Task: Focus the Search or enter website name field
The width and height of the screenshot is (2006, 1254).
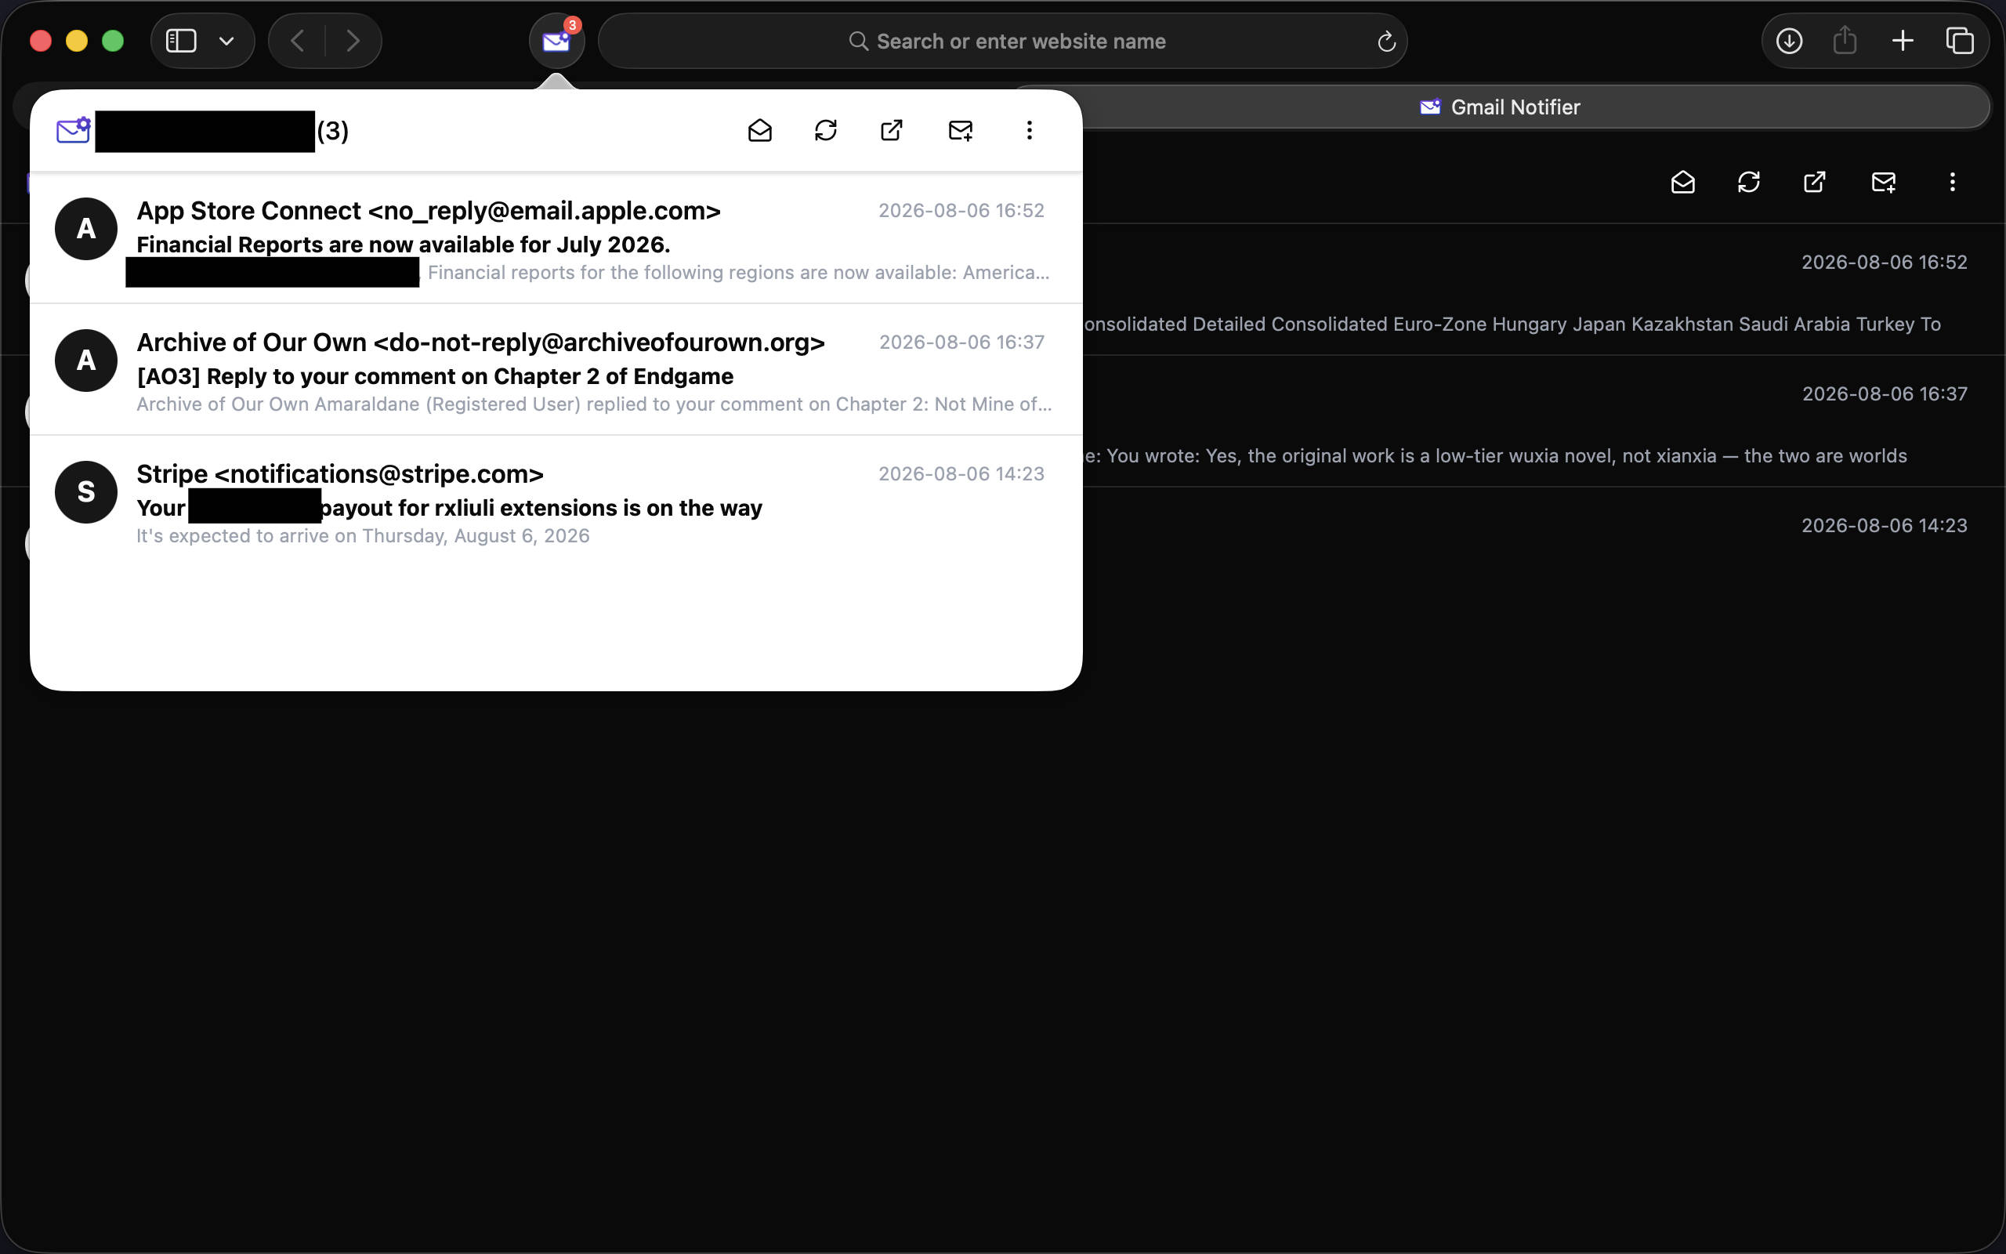Action: click(x=1003, y=41)
